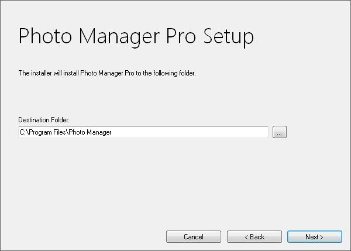Cancel the Photo Manager Pro installation
This screenshot has height=251, width=351.
[194, 237]
